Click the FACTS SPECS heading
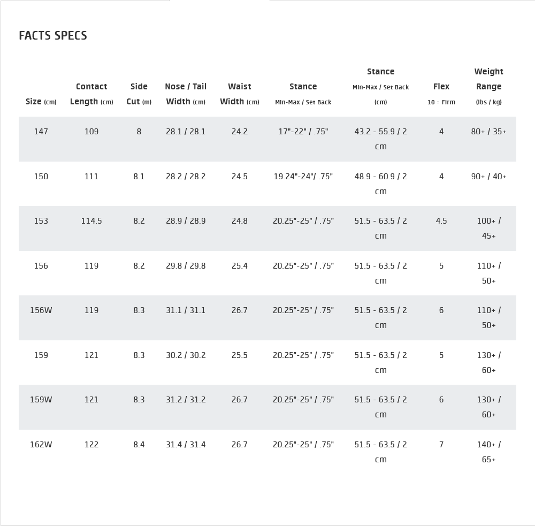The height and width of the screenshot is (526, 535). coord(53,36)
